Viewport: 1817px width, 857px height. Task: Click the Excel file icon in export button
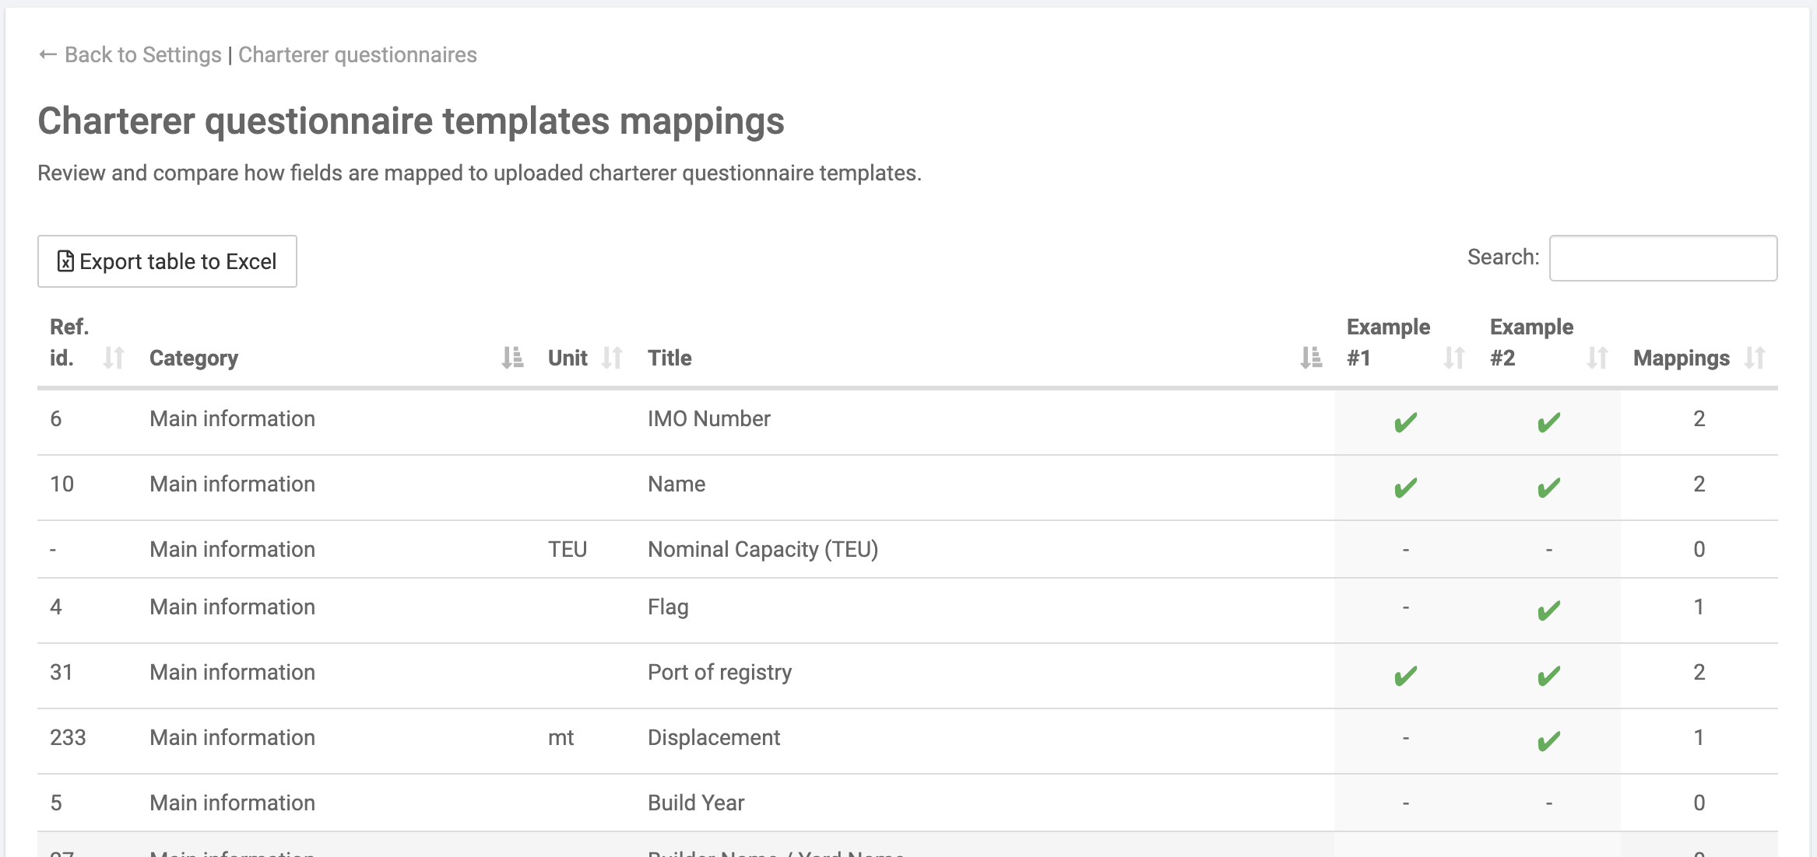tap(66, 261)
